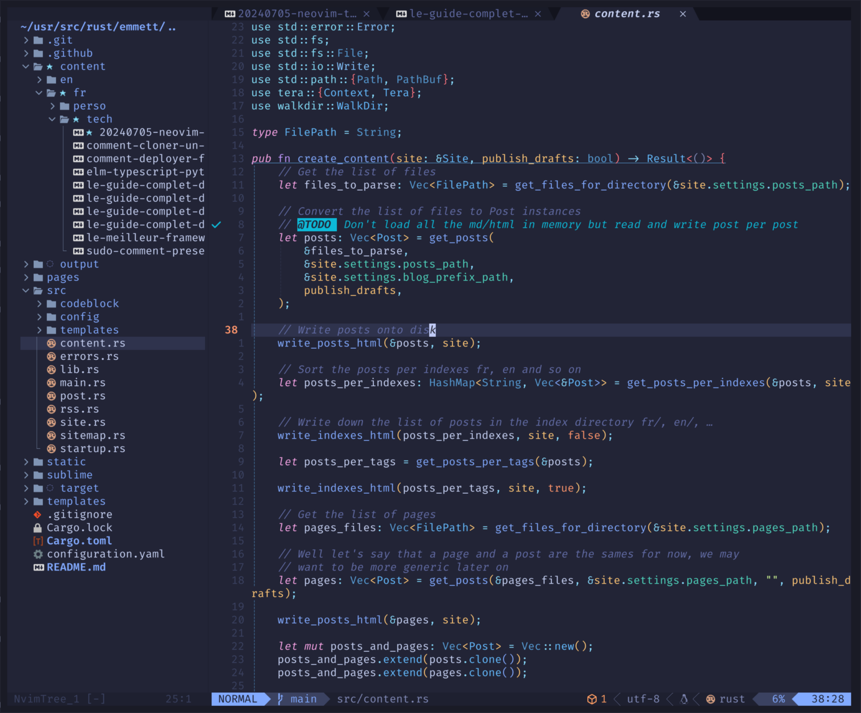Click the TOML icon beside Cargo.toml

tap(38, 541)
